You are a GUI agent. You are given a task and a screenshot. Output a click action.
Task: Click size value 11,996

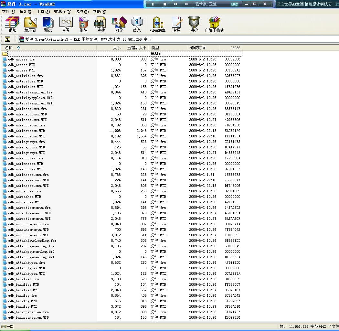[x=115, y=131]
